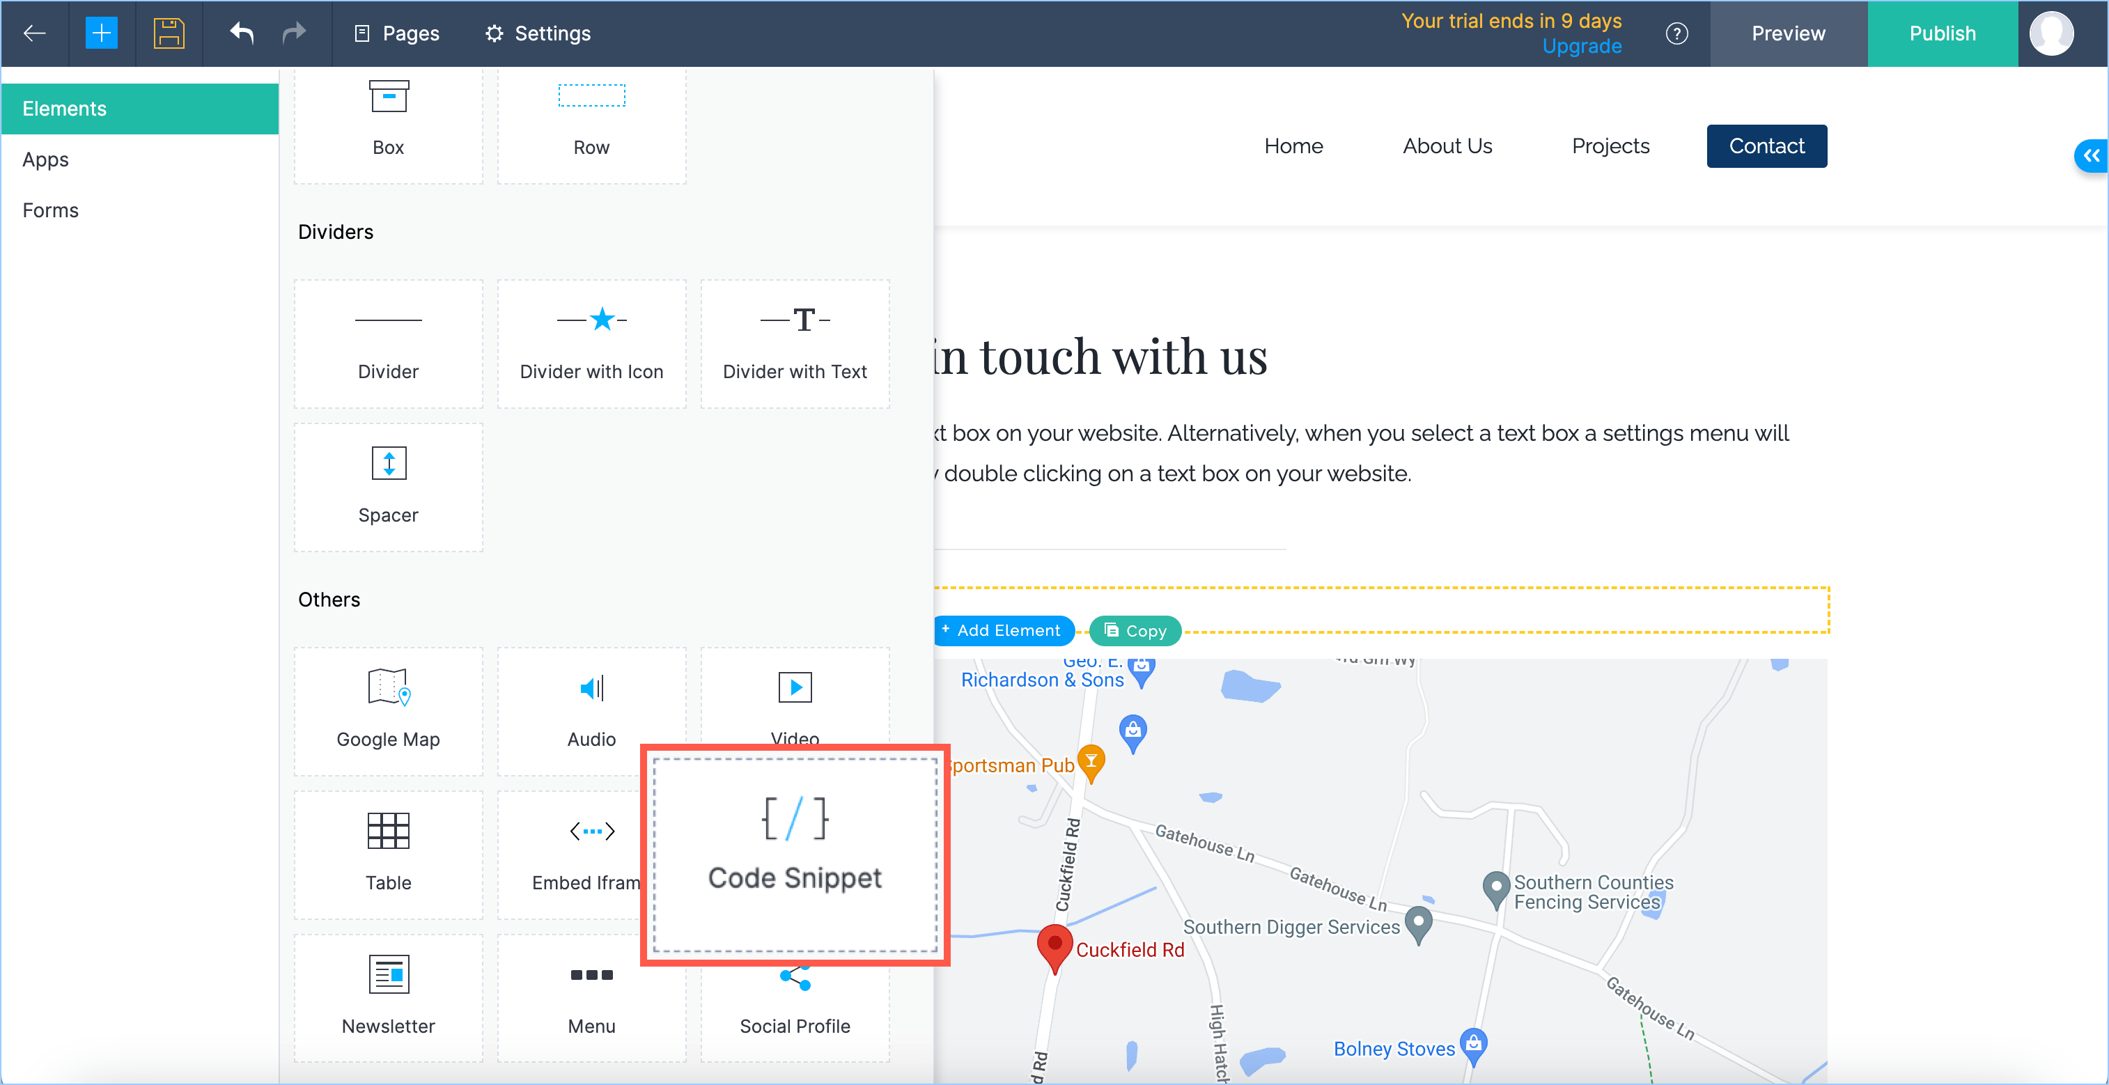Image resolution: width=2109 pixels, height=1085 pixels.
Task: Expand the right side panel chevron
Action: point(2091,155)
